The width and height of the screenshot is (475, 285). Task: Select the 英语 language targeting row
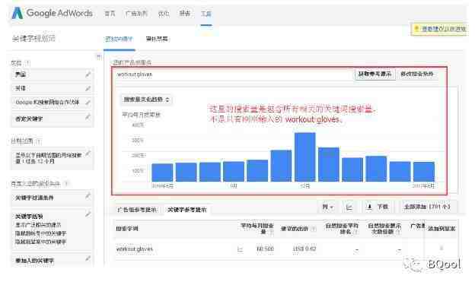click(x=52, y=88)
